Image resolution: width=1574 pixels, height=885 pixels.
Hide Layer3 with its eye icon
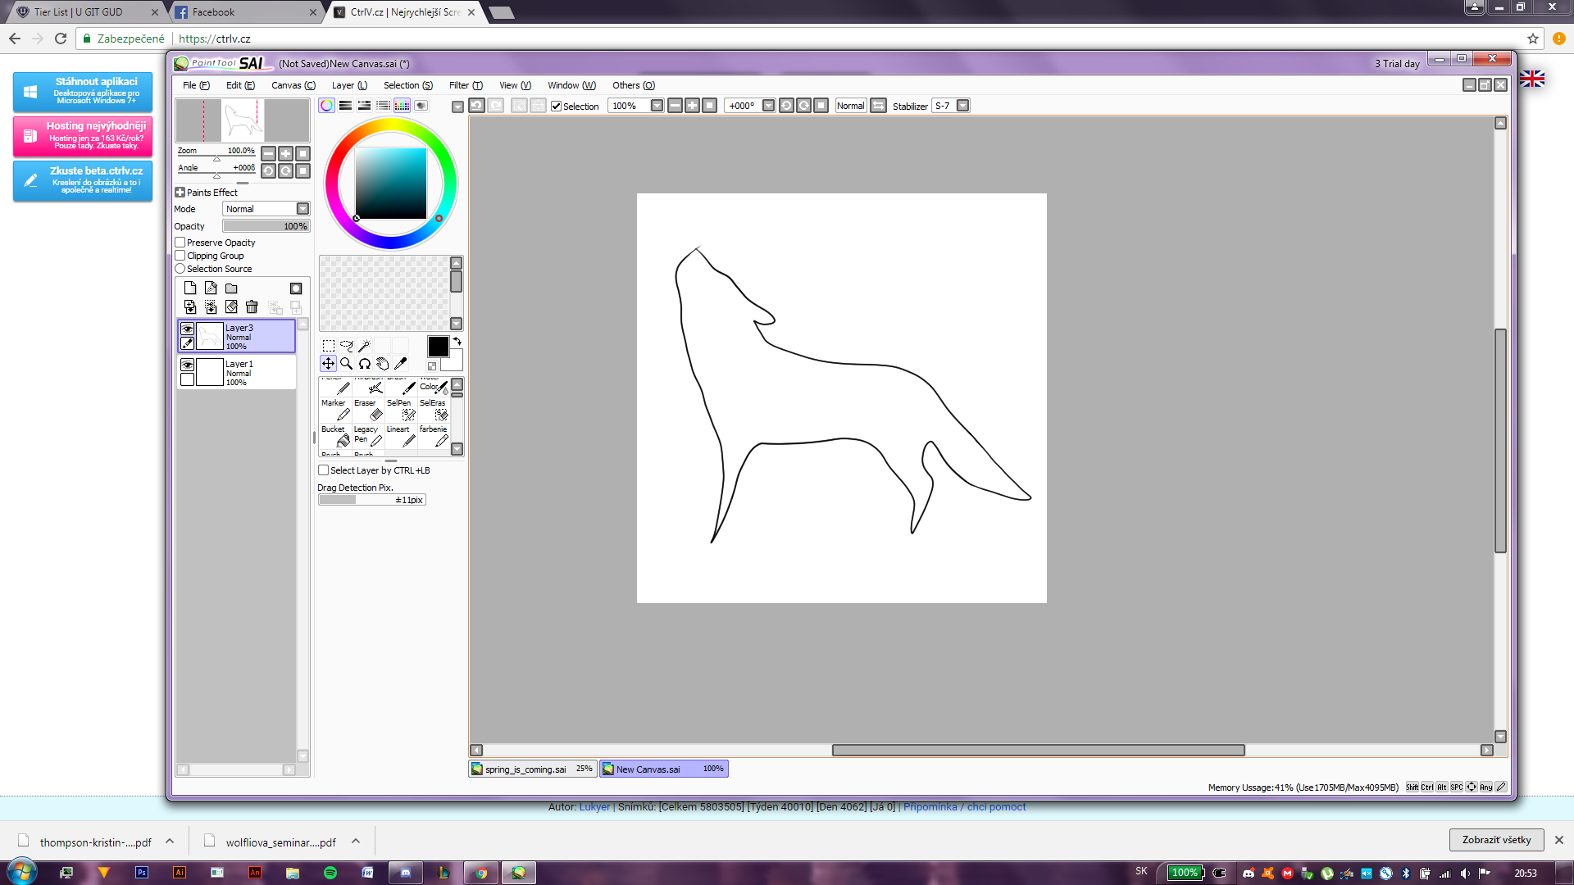click(187, 329)
